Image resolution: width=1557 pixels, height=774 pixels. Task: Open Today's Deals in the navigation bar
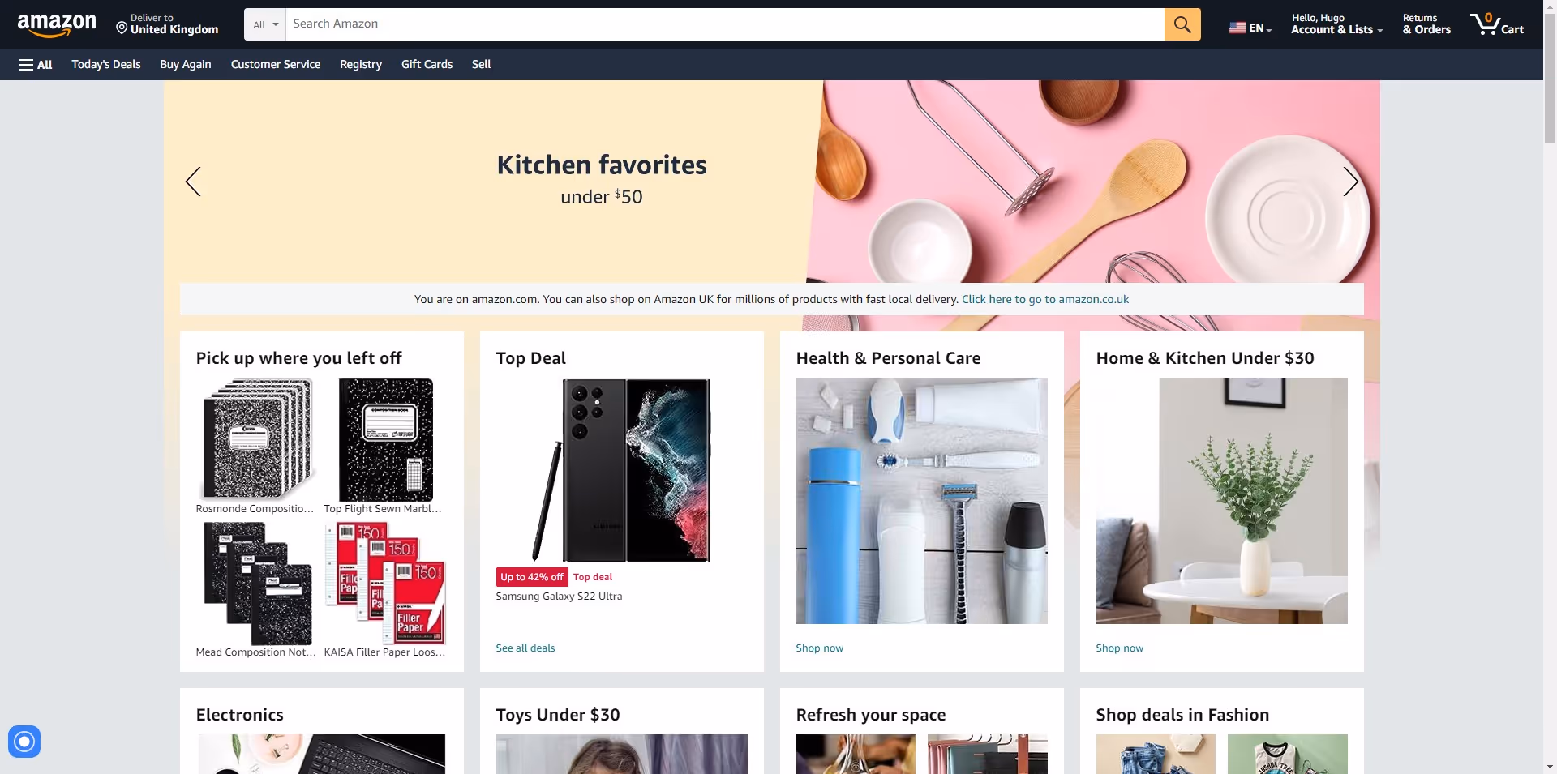click(x=106, y=65)
